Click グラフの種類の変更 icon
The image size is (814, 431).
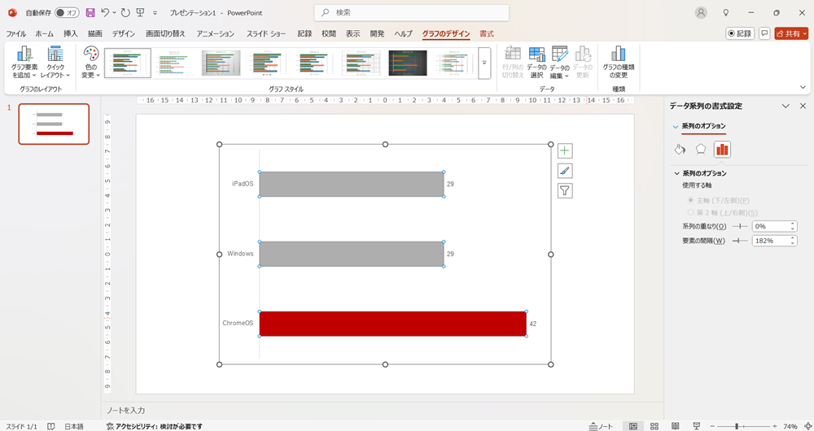(x=619, y=63)
